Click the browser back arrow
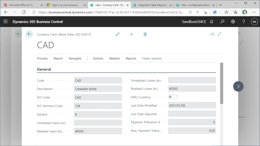Screen dimensions: 260x146 [6, 12]
